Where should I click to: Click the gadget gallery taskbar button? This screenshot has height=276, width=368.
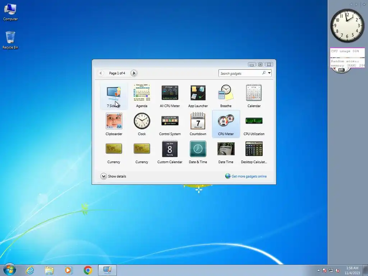click(107, 270)
